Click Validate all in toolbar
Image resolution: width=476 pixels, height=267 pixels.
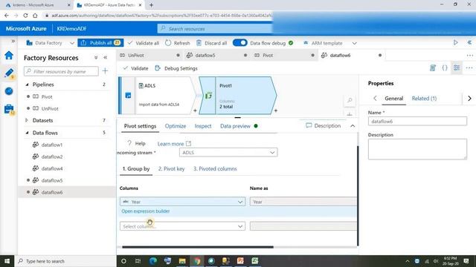(144, 43)
